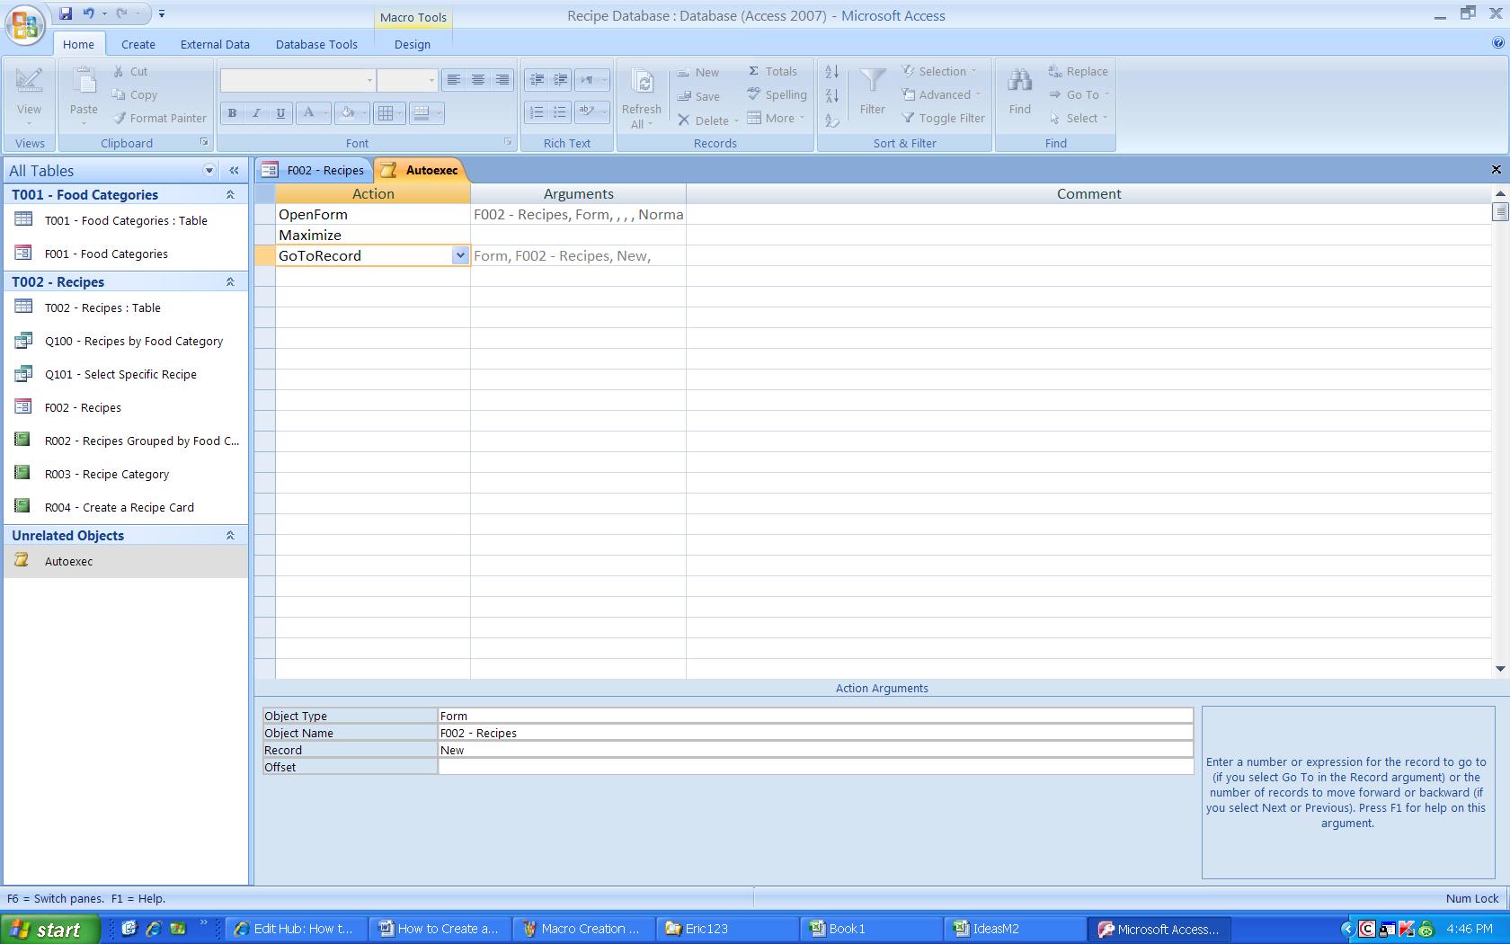The image size is (1510, 944).
Task: Toggle Bold formatting button
Action: [232, 113]
